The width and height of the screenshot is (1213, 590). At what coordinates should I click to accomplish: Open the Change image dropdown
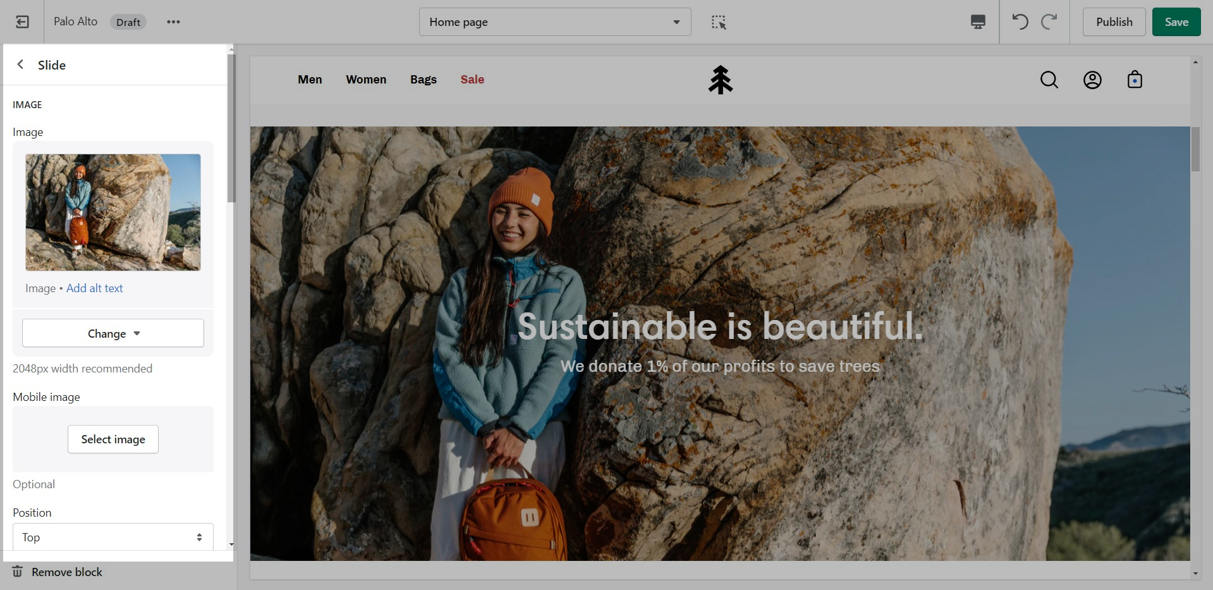click(113, 333)
